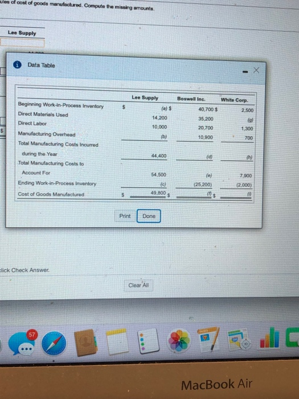Print the data table
This screenshot has height=399, width=299.
point(125,216)
